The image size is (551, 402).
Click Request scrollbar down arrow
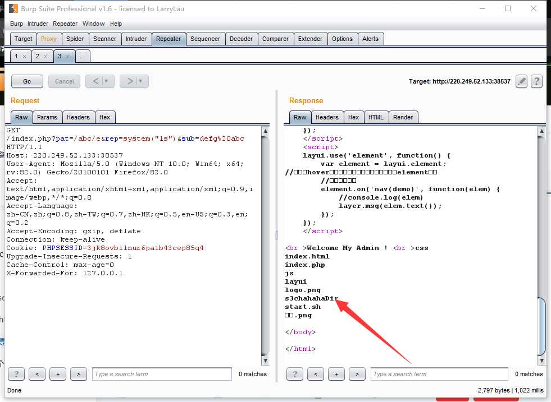click(265, 361)
